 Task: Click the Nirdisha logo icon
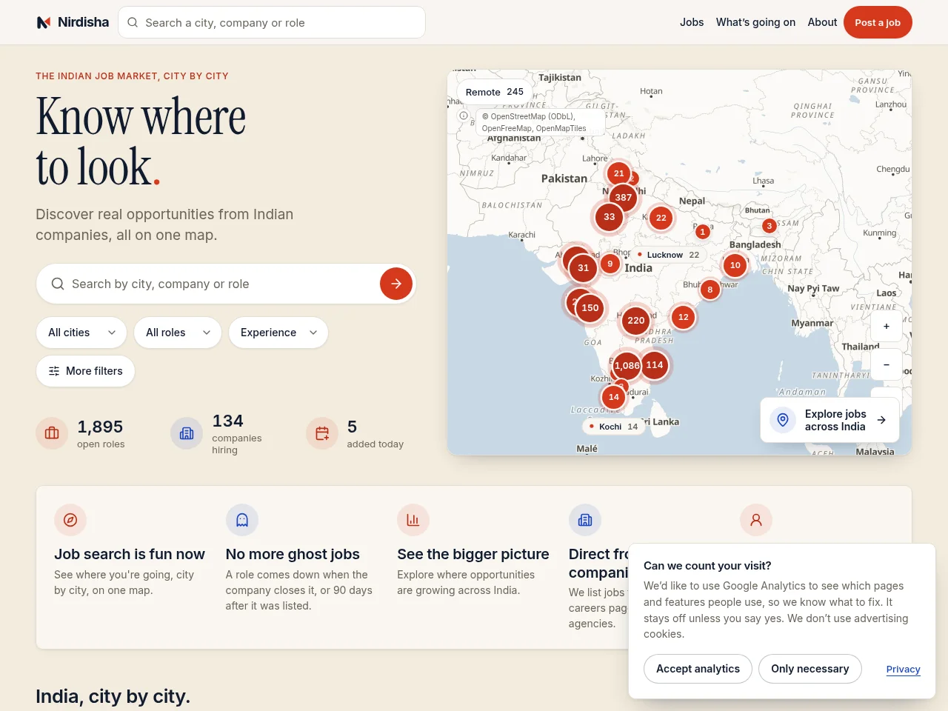pyautogui.click(x=44, y=22)
